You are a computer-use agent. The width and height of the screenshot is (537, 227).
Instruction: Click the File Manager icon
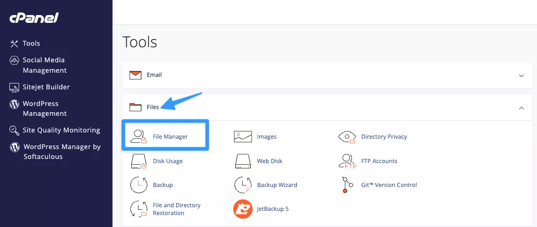pos(139,137)
